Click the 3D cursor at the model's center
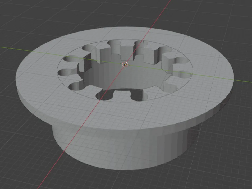The width and height of the screenshot is (252, 189). pos(125,64)
